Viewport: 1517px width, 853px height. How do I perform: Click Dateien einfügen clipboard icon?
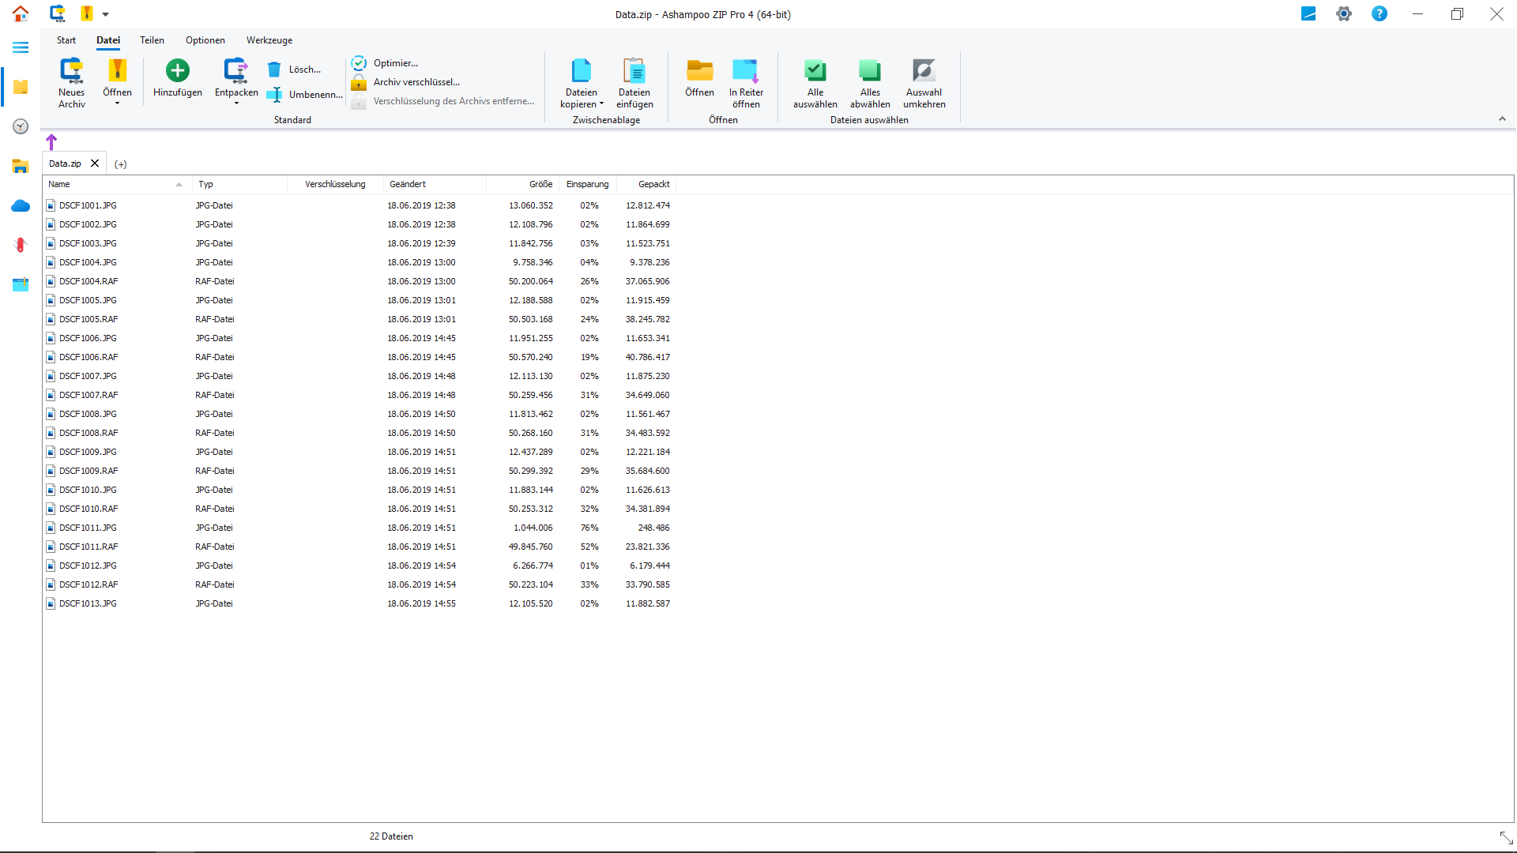tap(634, 71)
